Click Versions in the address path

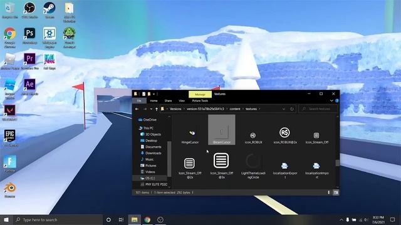175,109
